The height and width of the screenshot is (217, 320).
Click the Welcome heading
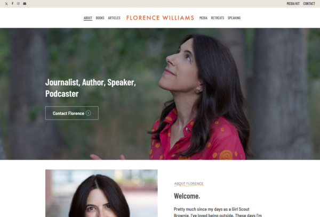pyautogui.click(x=187, y=196)
